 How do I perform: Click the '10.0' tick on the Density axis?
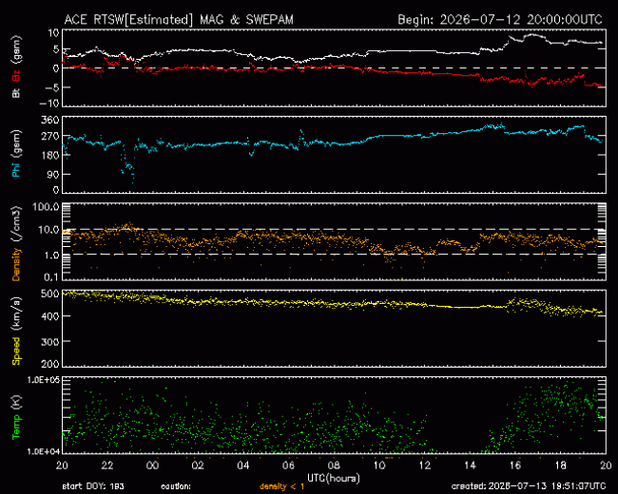coord(48,230)
